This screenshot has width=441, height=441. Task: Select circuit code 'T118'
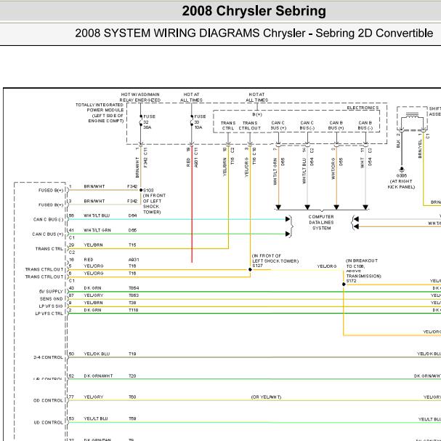click(x=133, y=310)
